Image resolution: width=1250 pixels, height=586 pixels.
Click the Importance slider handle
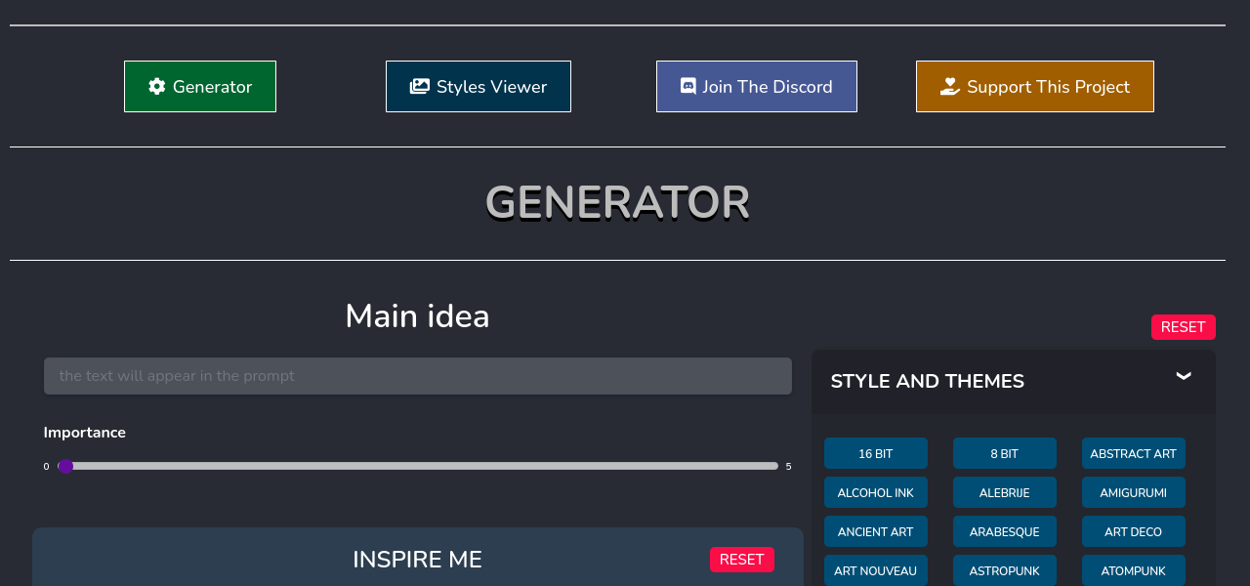65,466
